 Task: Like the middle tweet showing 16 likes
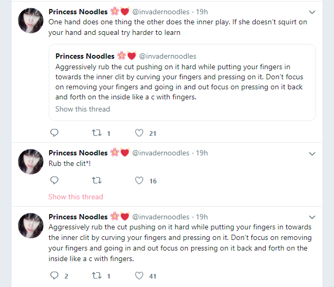[140, 180]
